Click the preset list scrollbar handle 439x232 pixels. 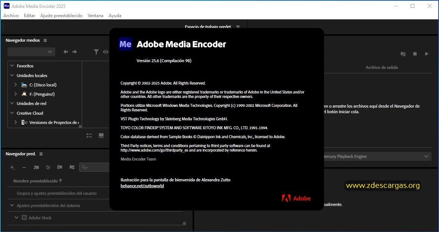(x=184, y=223)
